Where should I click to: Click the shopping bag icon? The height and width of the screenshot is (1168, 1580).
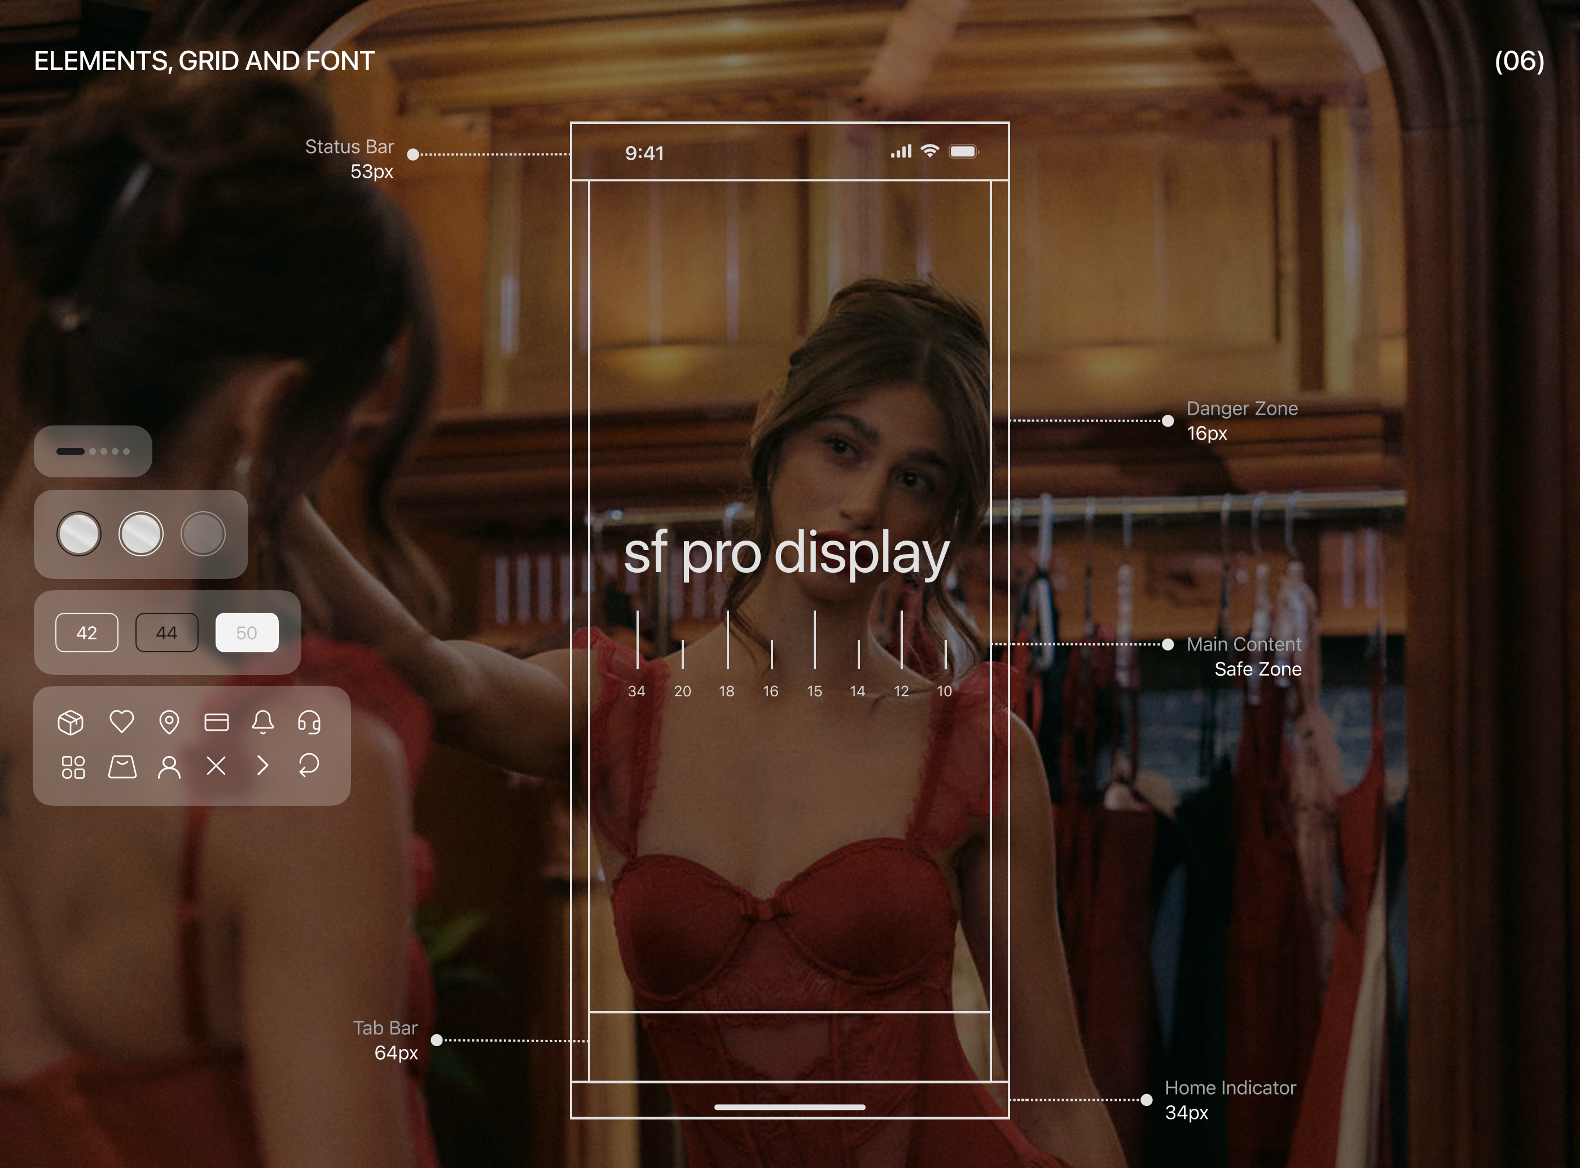[x=122, y=766]
